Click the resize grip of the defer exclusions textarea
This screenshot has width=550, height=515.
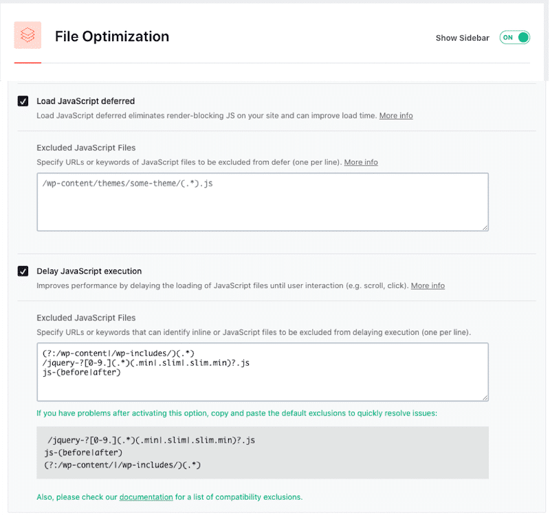485,227
